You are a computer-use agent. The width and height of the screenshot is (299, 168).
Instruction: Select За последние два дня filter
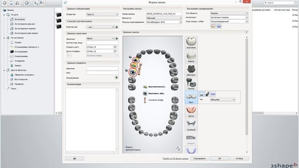coord(25,24)
